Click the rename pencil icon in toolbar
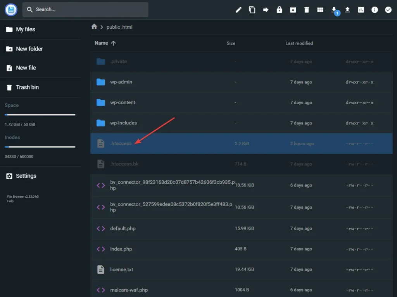 (238, 10)
